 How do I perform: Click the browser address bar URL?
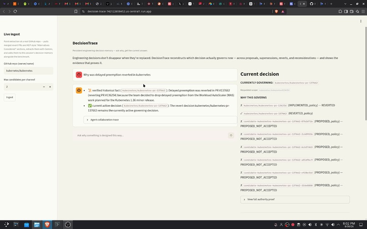pos(119,11)
